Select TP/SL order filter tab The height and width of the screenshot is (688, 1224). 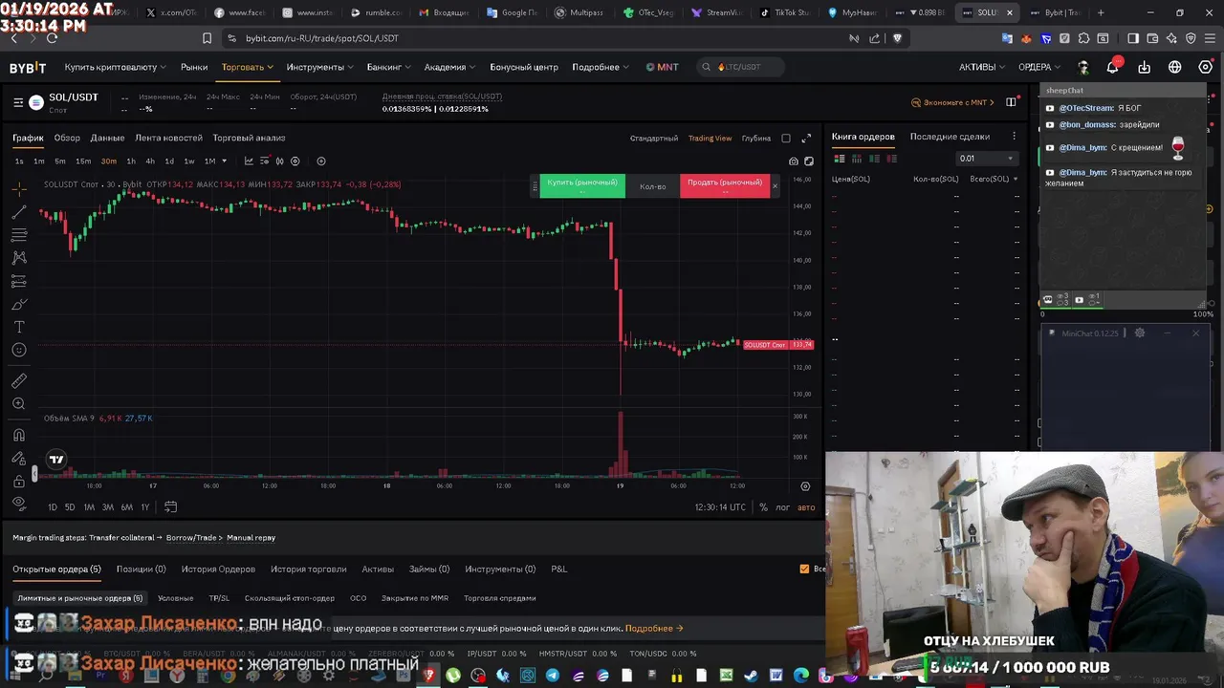click(219, 598)
